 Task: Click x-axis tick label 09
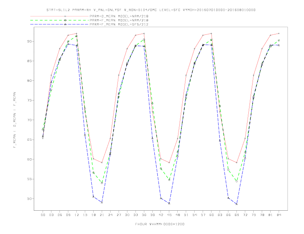click(68, 215)
